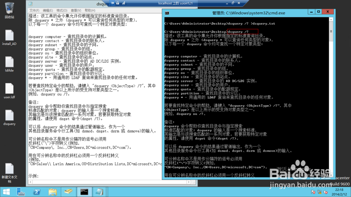Image resolution: width=351 pixels, height=197 pixels.
Task: Click '例如, dsquery ou /?' line in cmd
Action: click(x=185, y=114)
